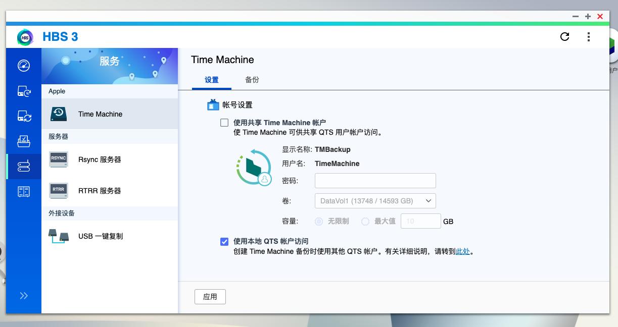Open the Sync sidebar icon

23,116
